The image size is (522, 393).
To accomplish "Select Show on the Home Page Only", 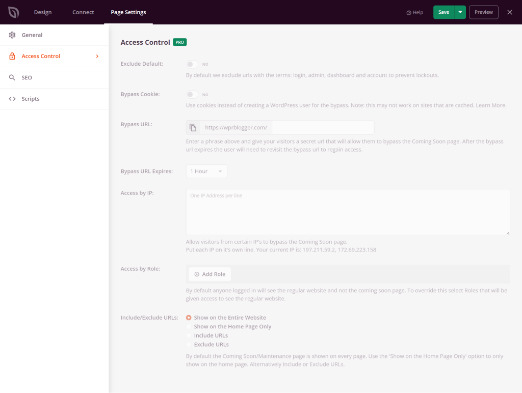I will 189,326.
